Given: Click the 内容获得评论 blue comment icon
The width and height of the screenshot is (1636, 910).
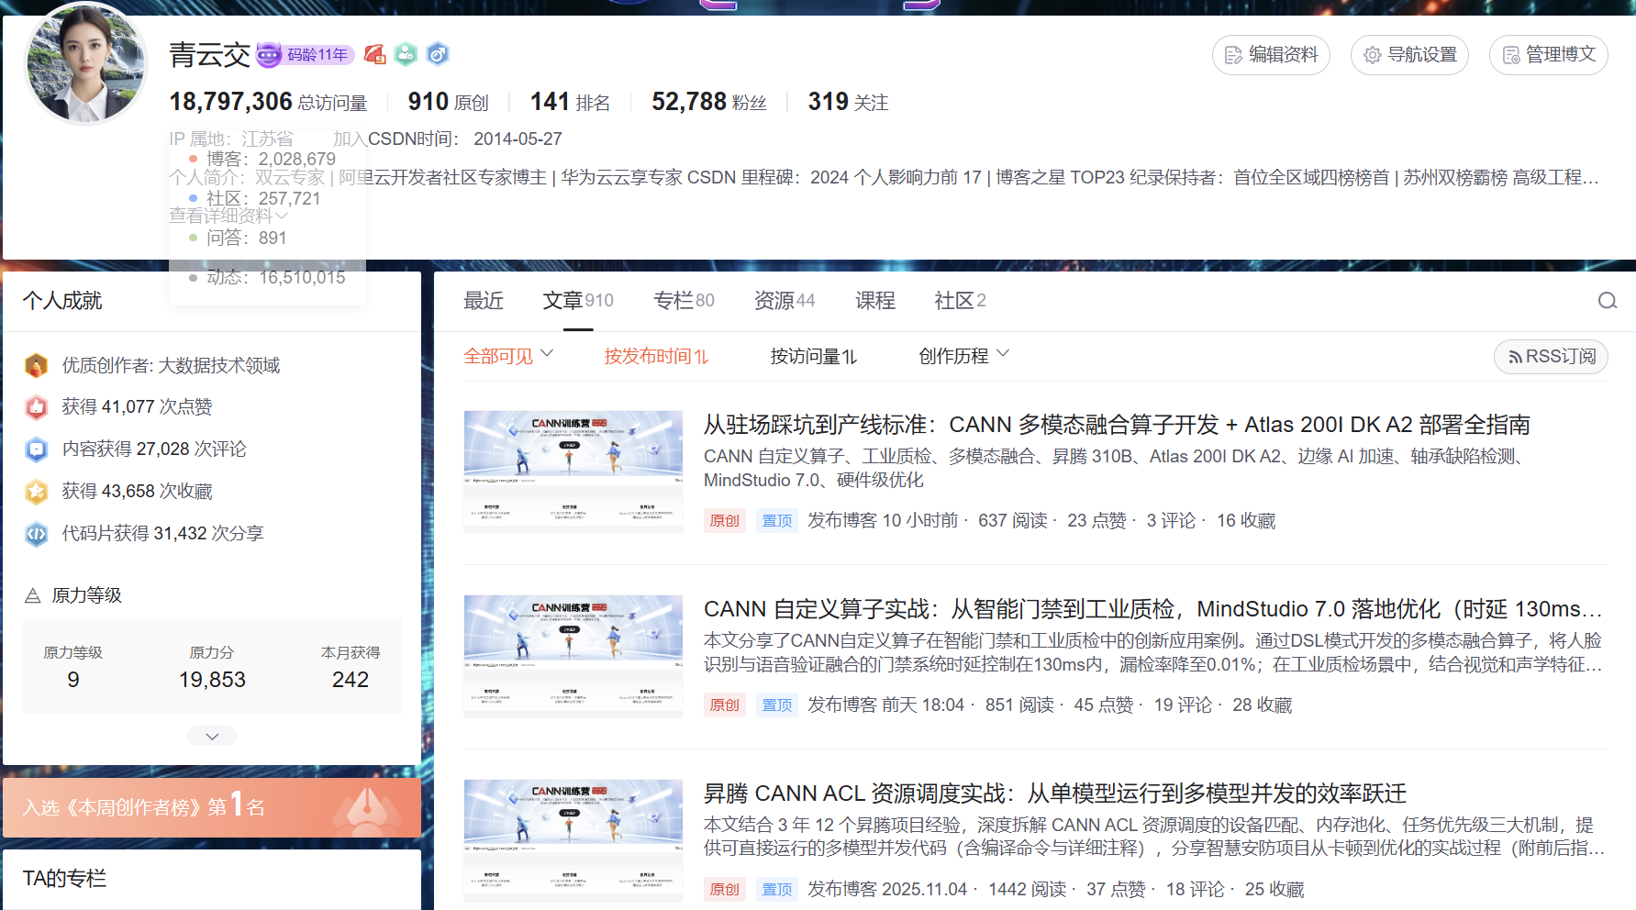Looking at the screenshot, I should pyautogui.click(x=36, y=449).
